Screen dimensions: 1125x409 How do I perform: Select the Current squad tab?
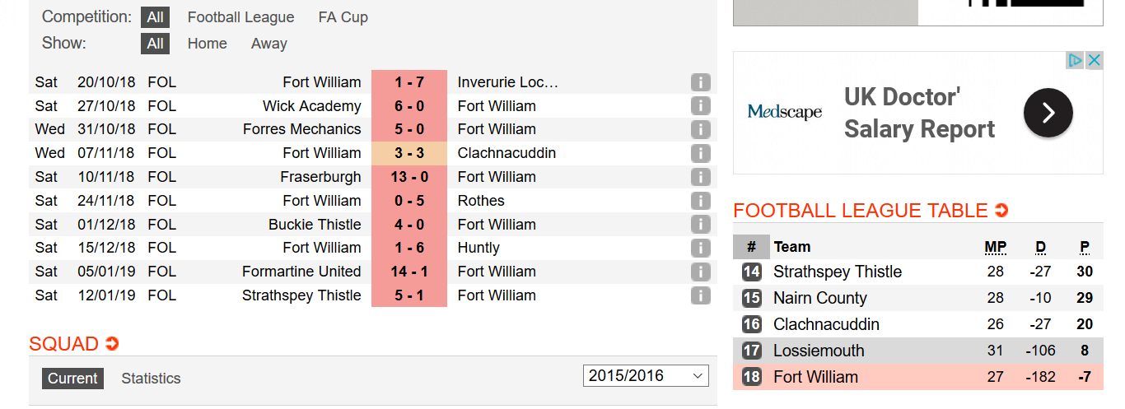pos(72,379)
